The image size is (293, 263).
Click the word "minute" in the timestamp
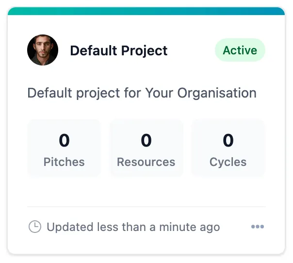tap(178, 227)
